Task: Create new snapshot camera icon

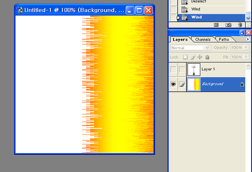Action: [228, 25]
